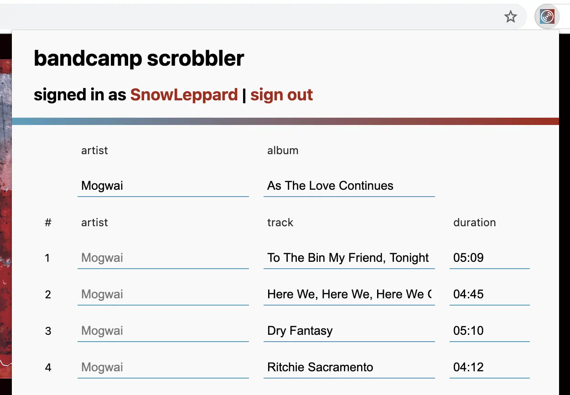The image size is (570, 395).
Task: Click the bandcamp scrobbler extension icon
Action: (547, 17)
